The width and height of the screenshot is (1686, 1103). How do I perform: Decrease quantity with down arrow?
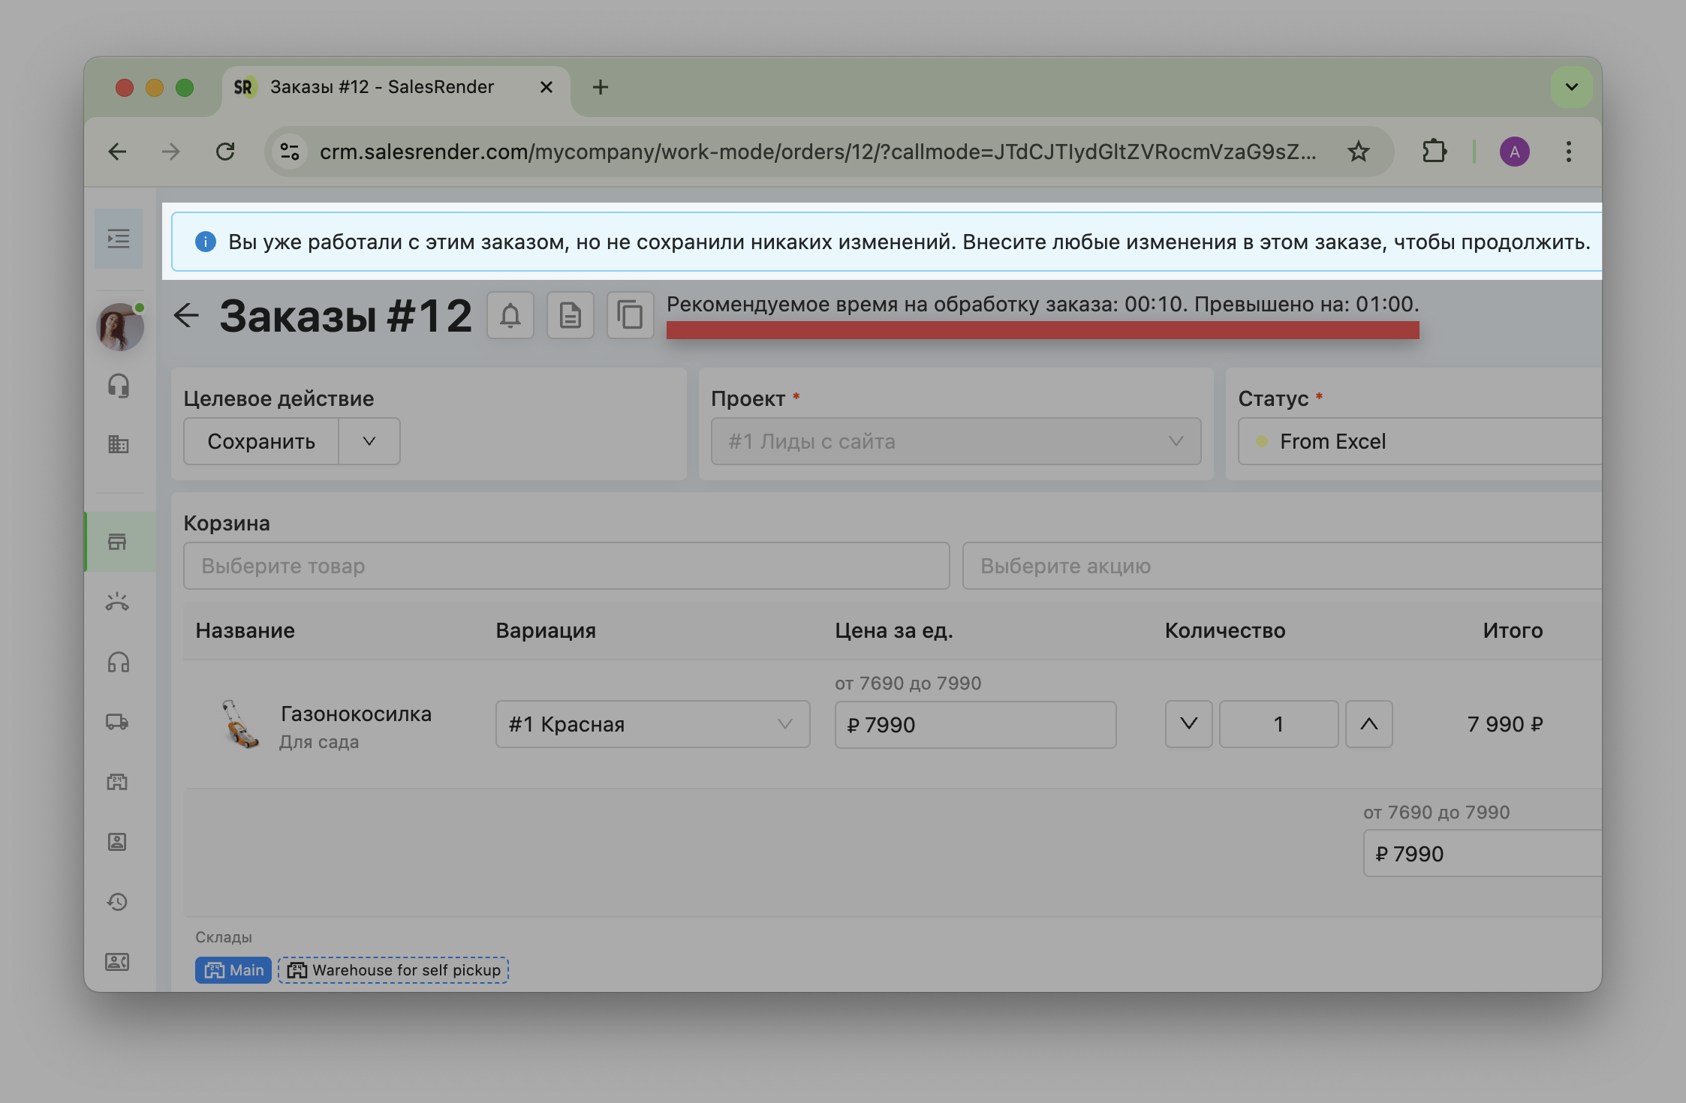tap(1189, 724)
